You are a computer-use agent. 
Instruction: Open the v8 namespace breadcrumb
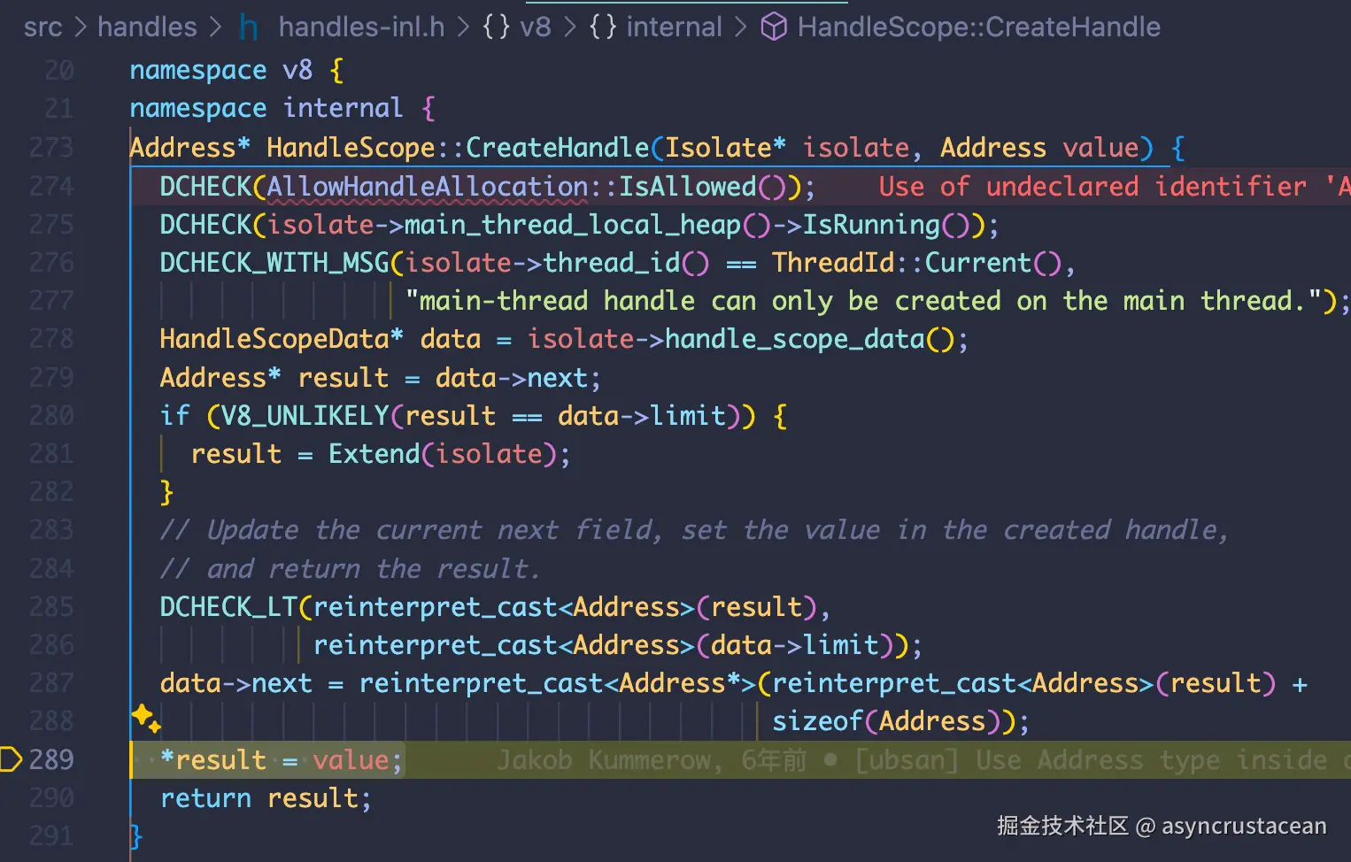coord(535,27)
